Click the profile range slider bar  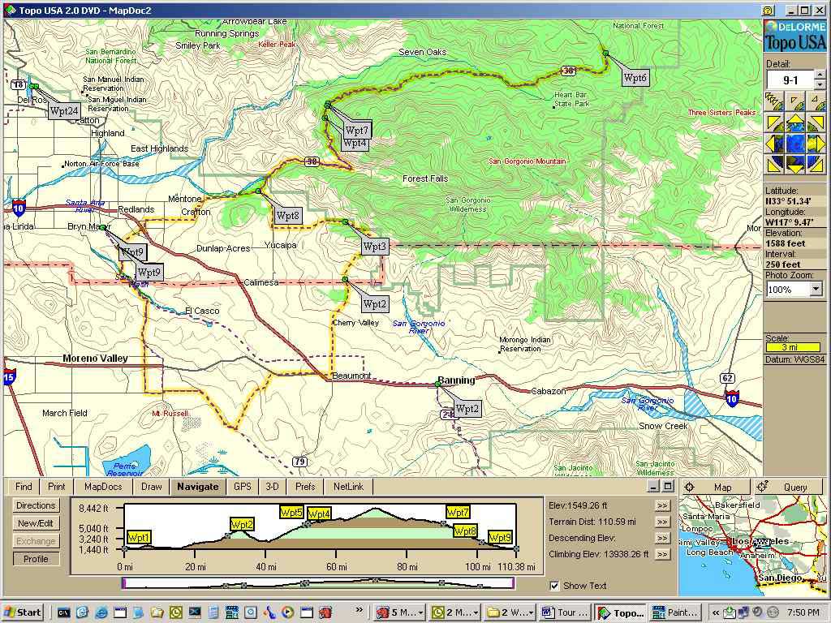(317, 582)
